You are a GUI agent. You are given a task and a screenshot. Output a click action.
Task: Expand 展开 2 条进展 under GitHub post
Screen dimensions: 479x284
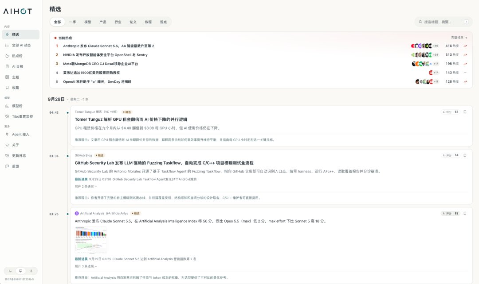click(86, 187)
